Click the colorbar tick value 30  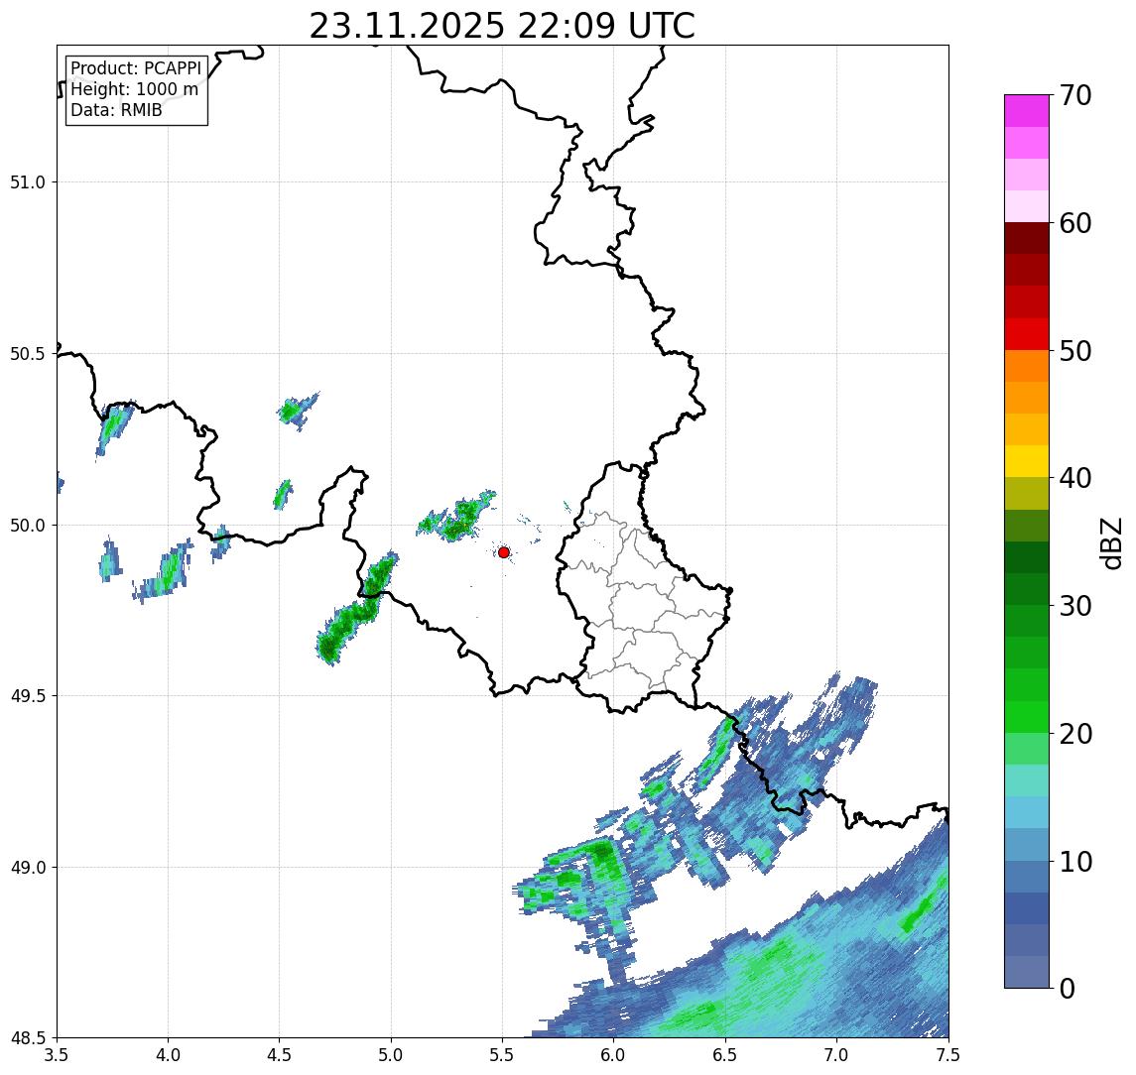tap(1075, 606)
